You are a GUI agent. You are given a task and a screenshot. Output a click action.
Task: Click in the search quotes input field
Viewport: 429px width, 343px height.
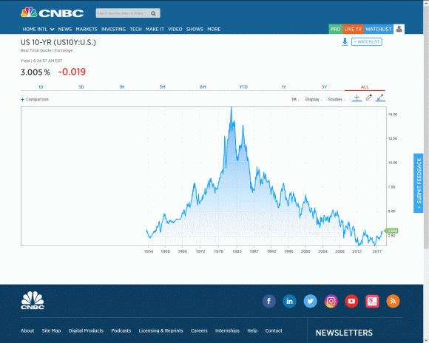pyautogui.click(x=122, y=13)
